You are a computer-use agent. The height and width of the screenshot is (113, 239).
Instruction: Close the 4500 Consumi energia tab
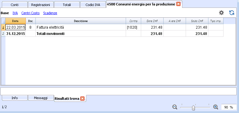(178, 4)
